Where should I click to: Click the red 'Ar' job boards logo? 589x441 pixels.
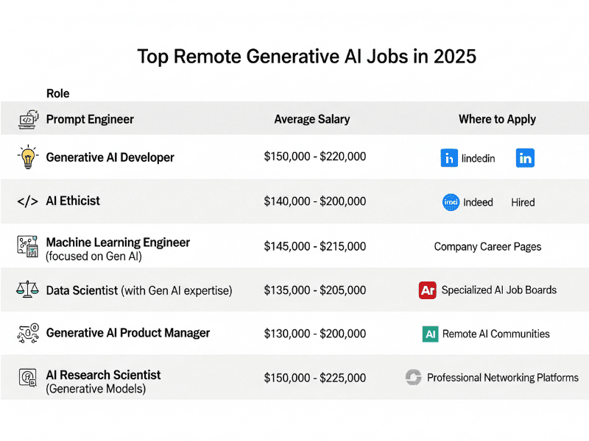pyautogui.click(x=428, y=290)
